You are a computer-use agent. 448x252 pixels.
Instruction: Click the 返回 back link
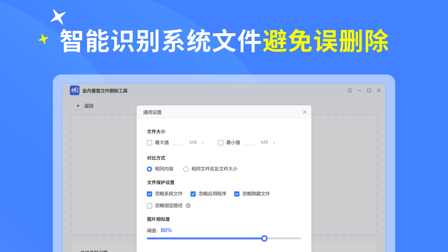point(89,106)
